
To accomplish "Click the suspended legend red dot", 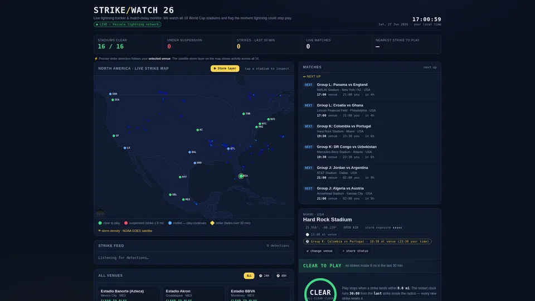I will click(x=126, y=223).
